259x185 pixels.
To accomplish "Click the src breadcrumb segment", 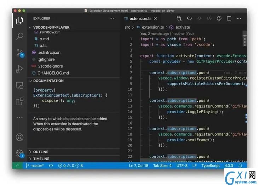I will (127, 27).
